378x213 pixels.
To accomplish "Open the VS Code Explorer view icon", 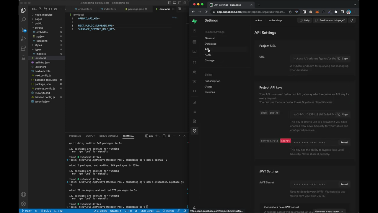I will coord(23,10).
